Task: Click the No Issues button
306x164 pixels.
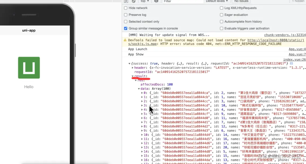Action: [241, 1]
